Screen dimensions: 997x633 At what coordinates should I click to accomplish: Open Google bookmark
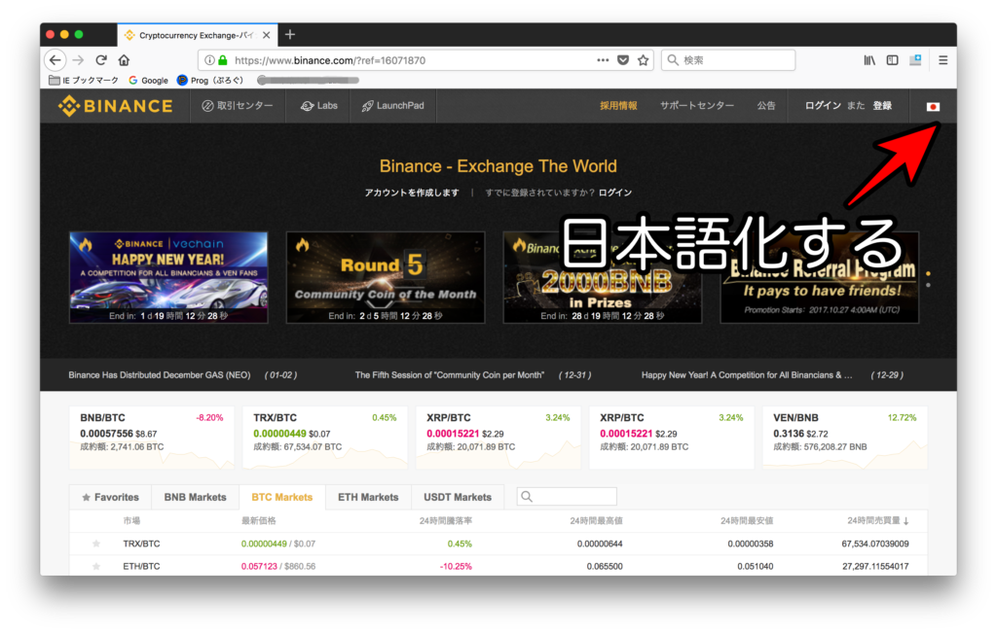148,80
